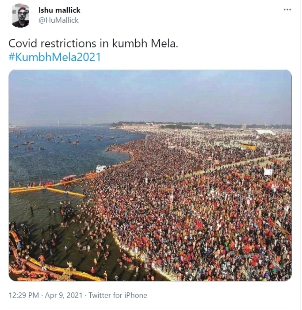
Task: Click the white tent on the horizon
Action: click(266, 132)
